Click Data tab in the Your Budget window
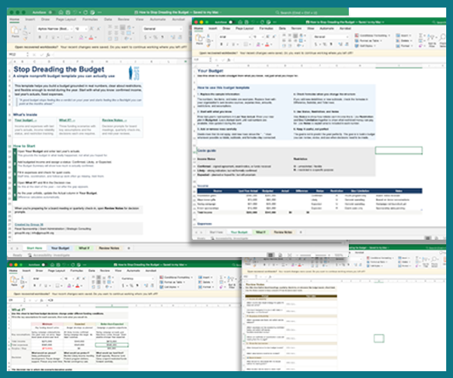453x378 pixels. 282,28
